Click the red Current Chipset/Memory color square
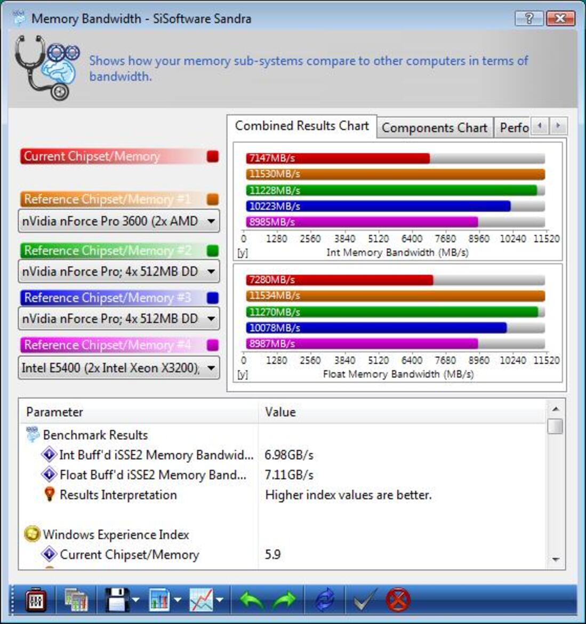586x624 pixels. [213, 156]
